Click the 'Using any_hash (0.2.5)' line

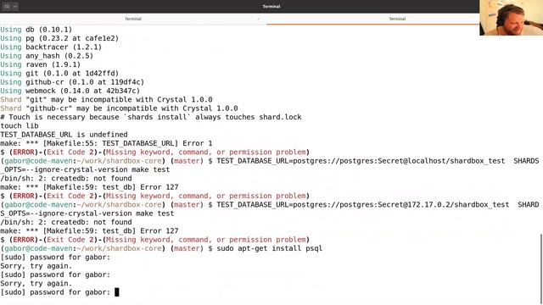click(x=47, y=56)
